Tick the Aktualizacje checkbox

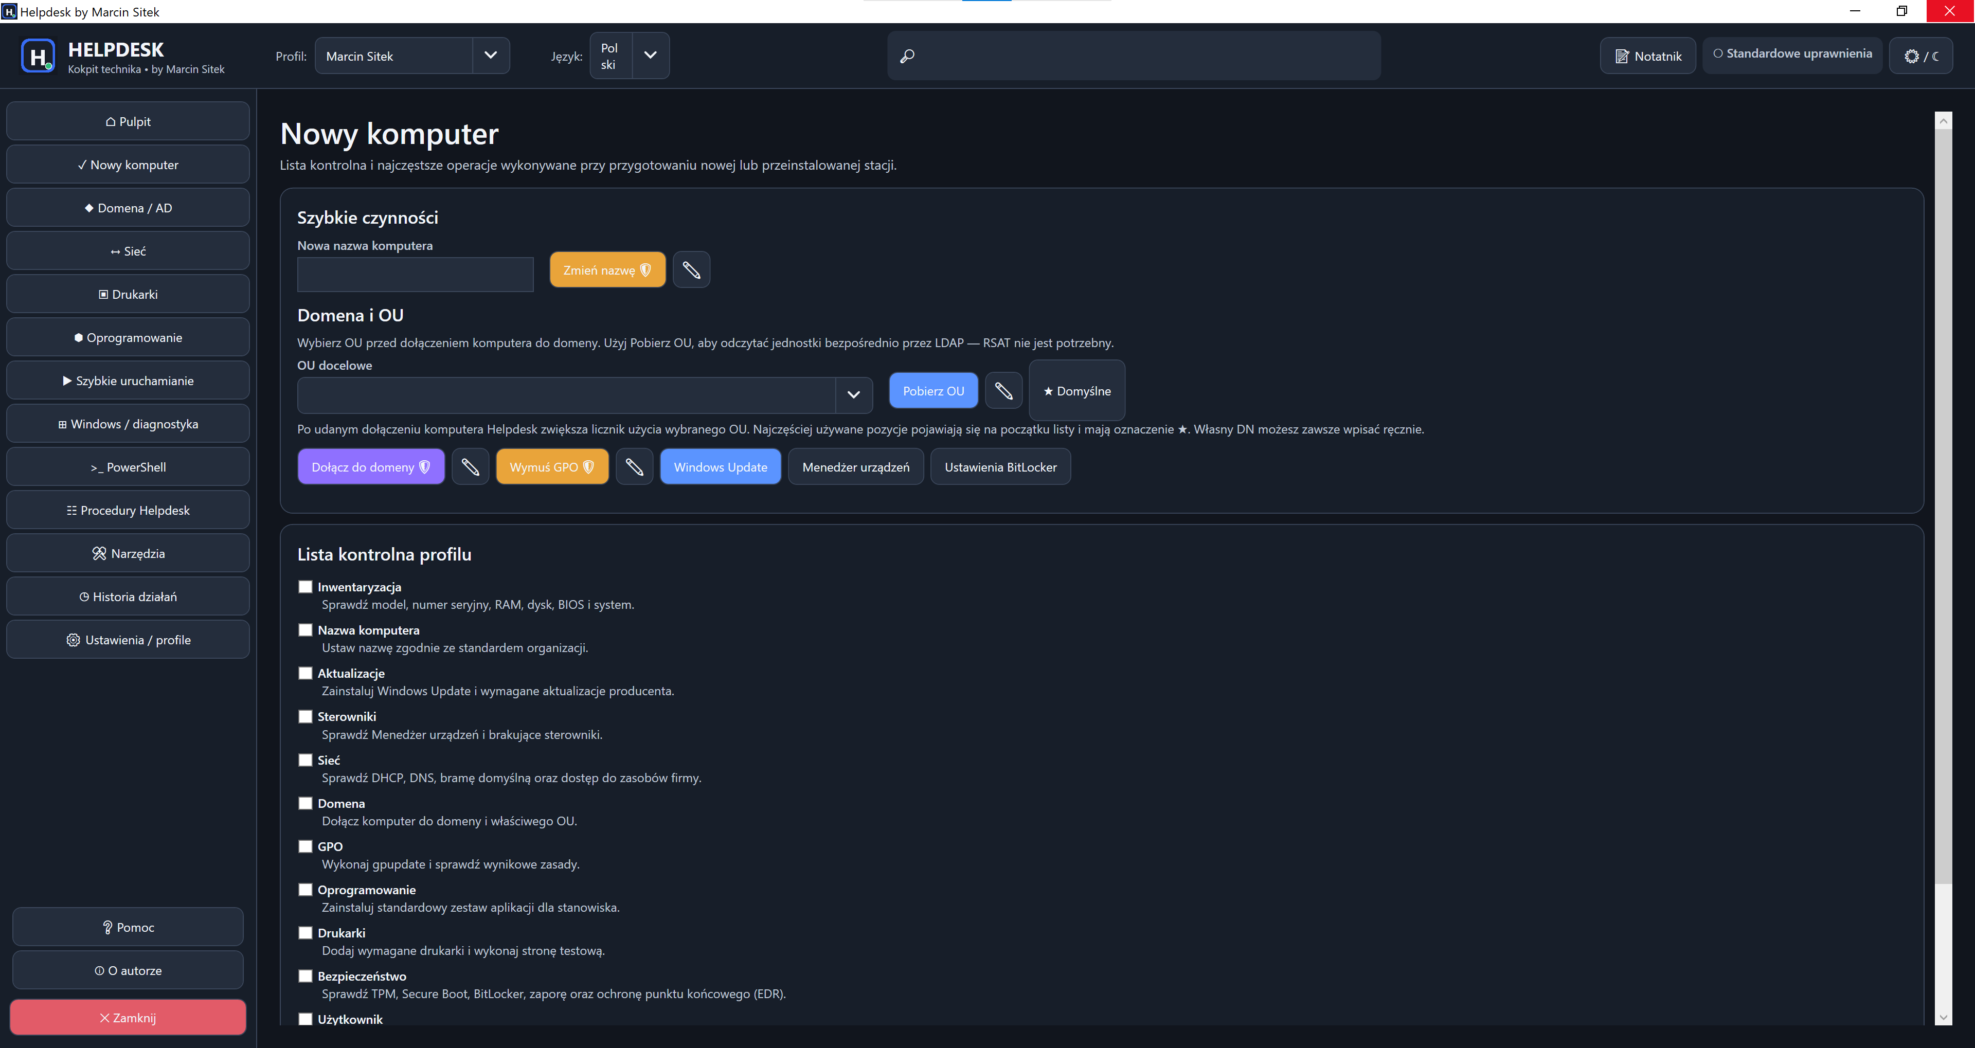point(305,673)
